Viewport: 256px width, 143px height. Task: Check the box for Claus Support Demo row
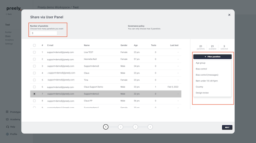[34, 87]
